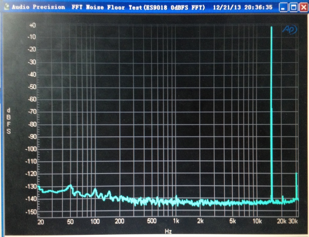The height and width of the screenshot is (237, 309).
Task: Click the '-70' y-axis label
Action: 32,112
